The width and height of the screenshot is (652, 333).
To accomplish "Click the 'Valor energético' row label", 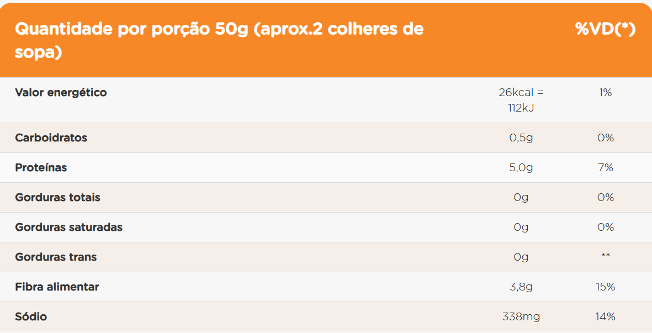I will (61, 92).
